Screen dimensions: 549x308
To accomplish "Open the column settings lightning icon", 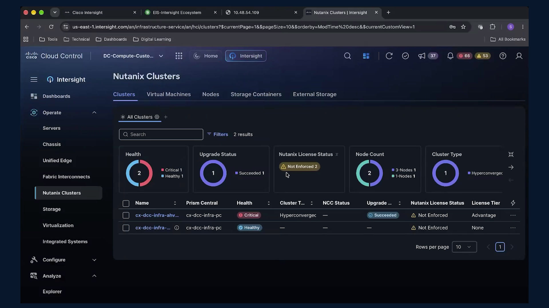I will click(x=513, y=203).
